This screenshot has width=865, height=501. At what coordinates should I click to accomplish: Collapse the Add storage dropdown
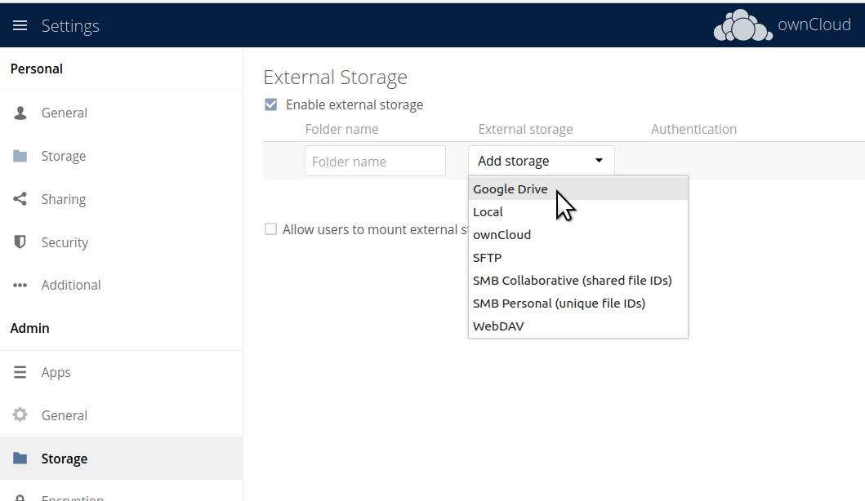point(542,161)
